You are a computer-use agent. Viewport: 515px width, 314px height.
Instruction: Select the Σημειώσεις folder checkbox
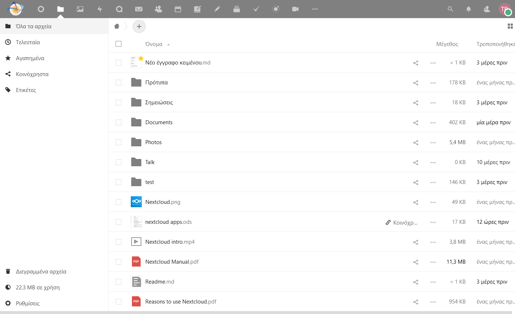tap(119, 102)
